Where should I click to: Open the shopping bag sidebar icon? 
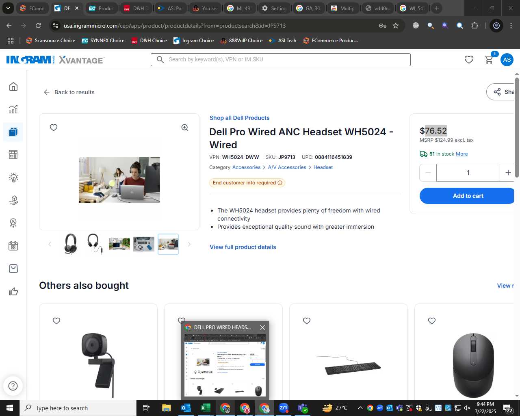click(x=13, y=269)
